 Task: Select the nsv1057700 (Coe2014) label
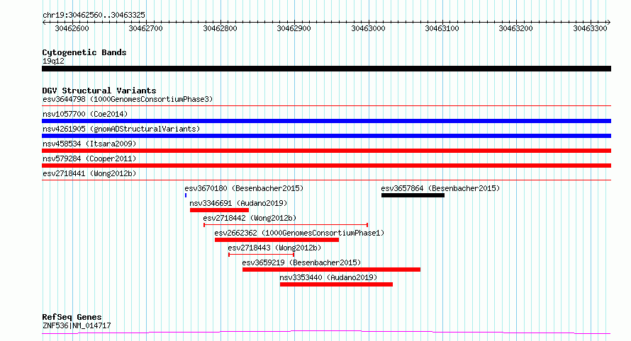click(85, 114)
